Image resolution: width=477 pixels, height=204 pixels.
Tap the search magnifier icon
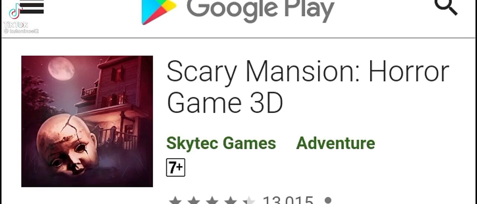pos(446,7)
